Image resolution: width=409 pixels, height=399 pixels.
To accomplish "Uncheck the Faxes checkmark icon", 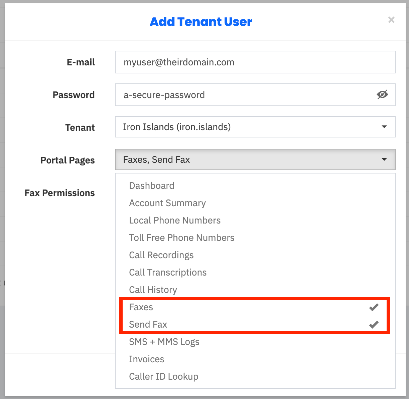I will 374,307.
